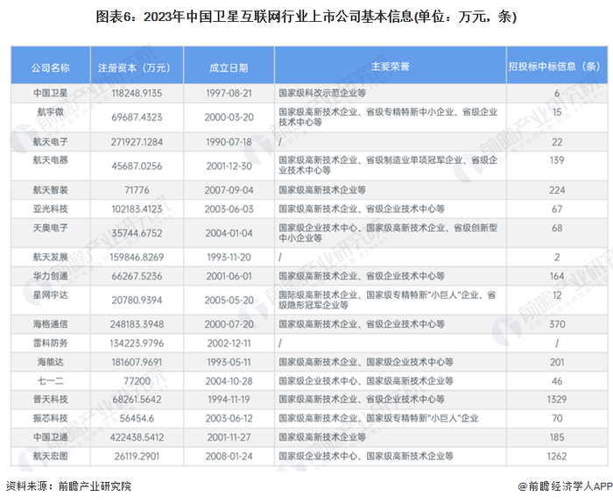Click 振芯科技 row honors text
613x503 pixels.
coord(378,418)
